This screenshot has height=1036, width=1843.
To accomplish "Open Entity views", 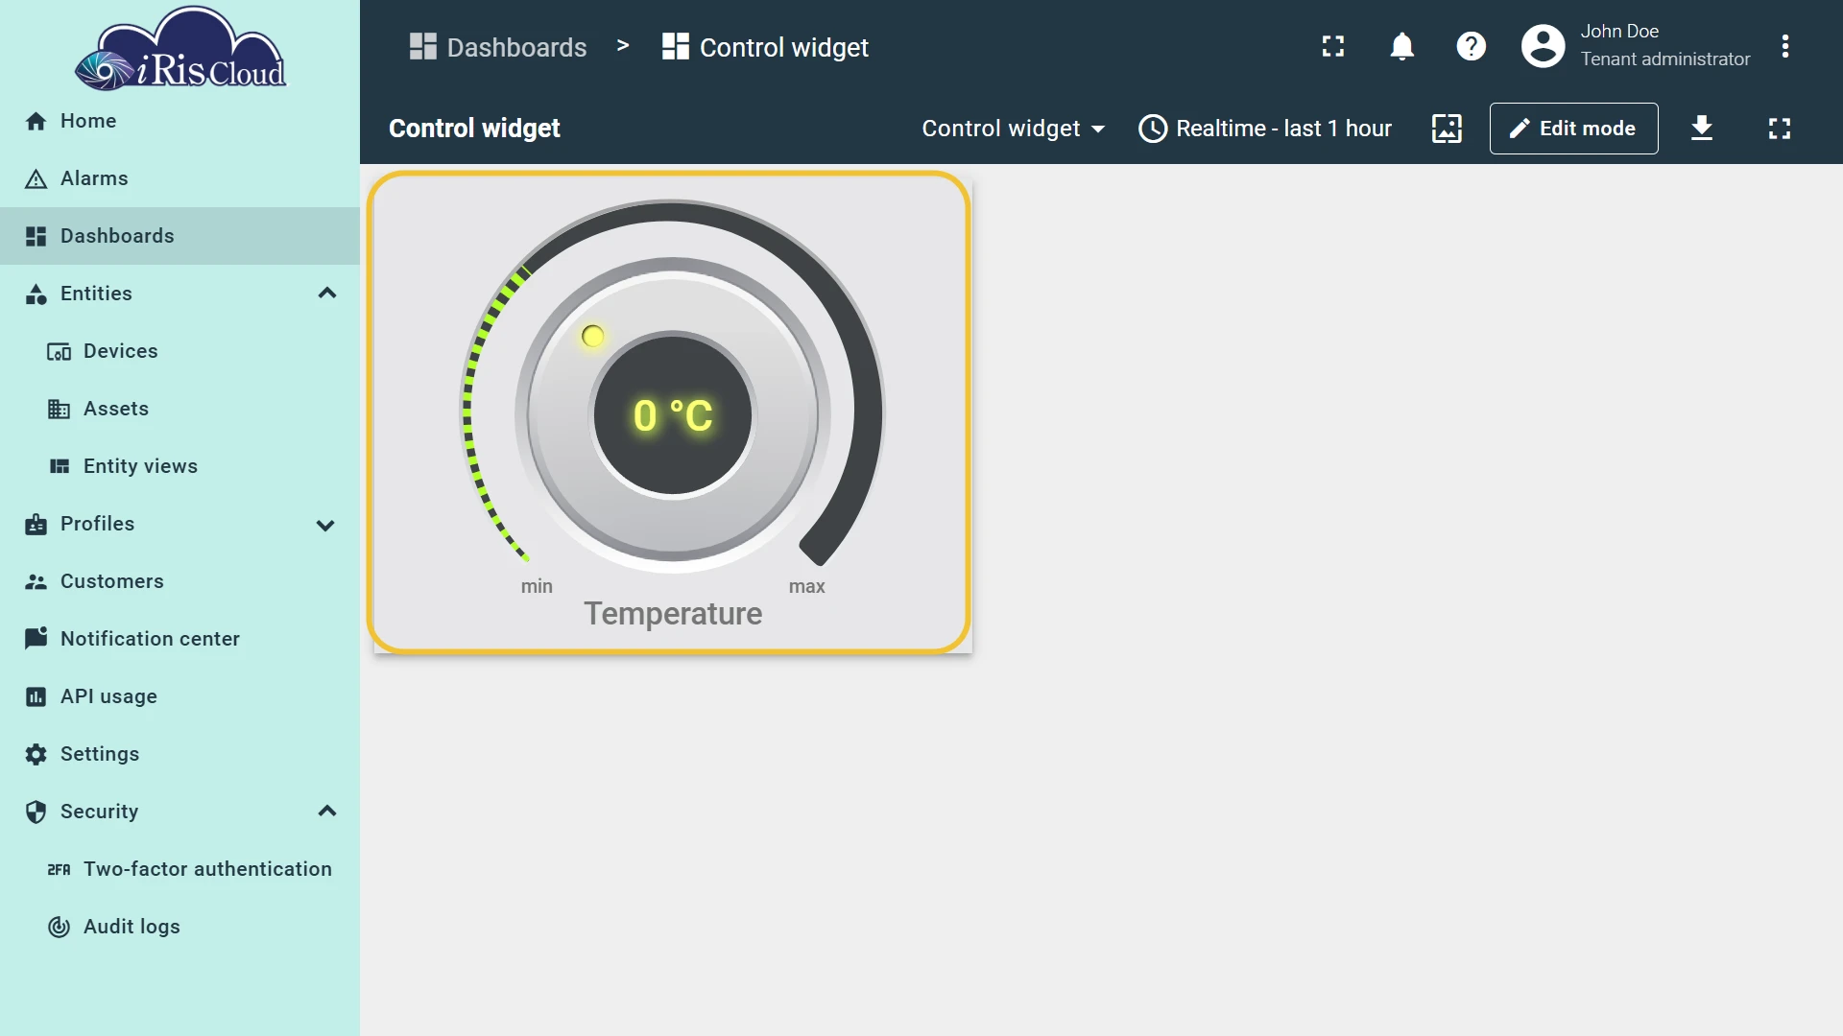I will click(x=180, y=466).
